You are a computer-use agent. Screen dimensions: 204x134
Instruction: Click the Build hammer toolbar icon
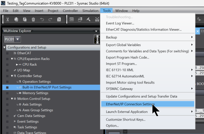[89, 19]
